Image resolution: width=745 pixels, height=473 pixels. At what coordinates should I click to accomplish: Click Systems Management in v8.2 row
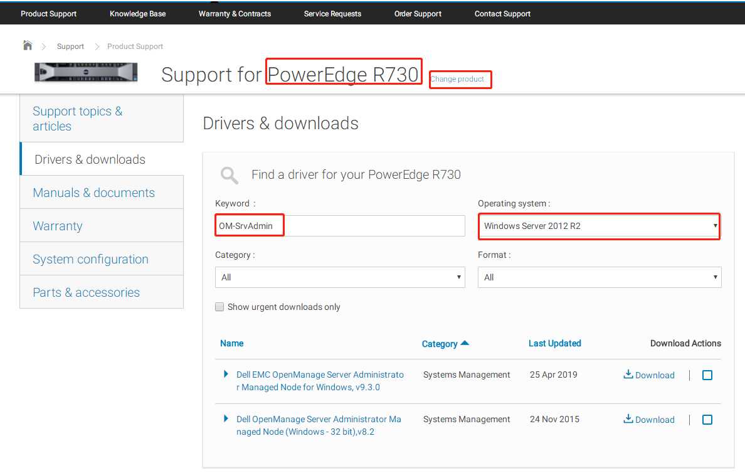pyautogui.click(x=467, y=419)
